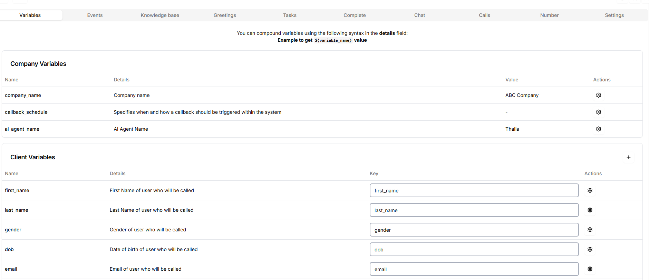Screen dimensions: 649x280
Task: Open the first_name variable settings gear
Action: pyautogui.click(x=590, y=190)
